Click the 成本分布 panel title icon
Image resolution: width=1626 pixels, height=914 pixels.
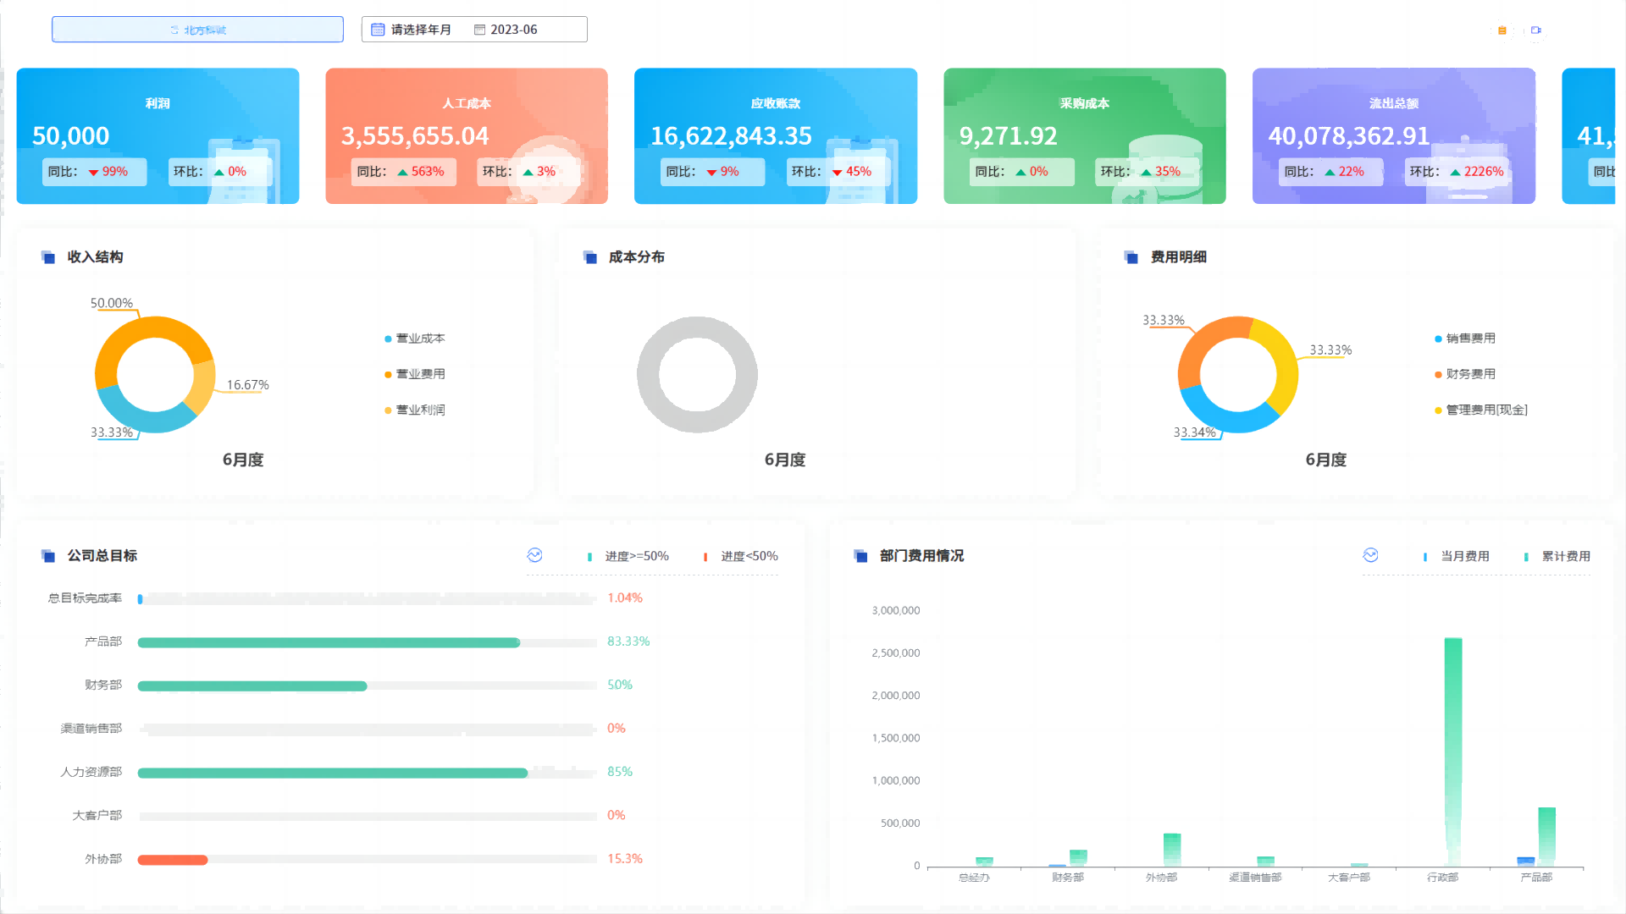click(x=590, y=257)
